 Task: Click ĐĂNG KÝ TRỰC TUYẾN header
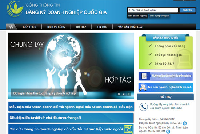click(x=165, y=38)
